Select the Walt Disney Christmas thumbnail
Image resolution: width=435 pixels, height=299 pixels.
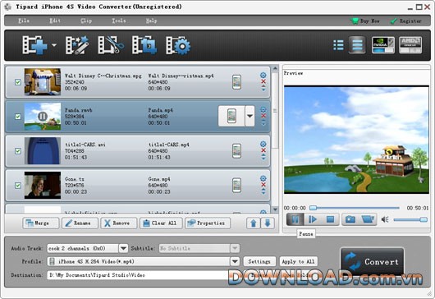(x=43, y=82)
